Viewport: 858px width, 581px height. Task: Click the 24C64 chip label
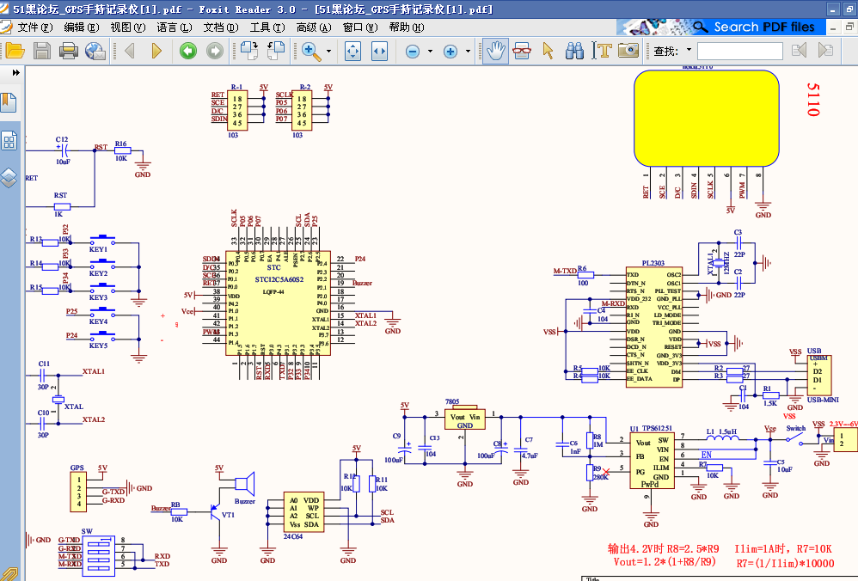293,536
